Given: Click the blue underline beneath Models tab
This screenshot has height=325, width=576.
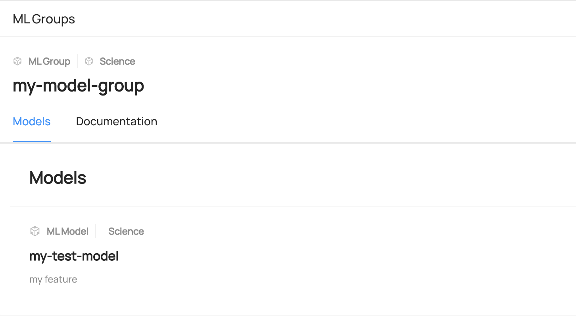Looking at the screenshot, I should click(32, 141).
